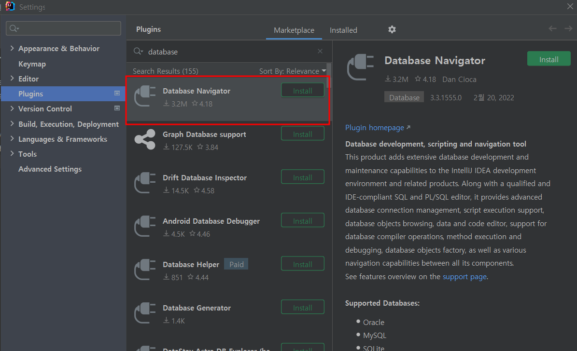This screenshot has width=577, height=351.
Task: Install Graph Database support plugin
Action: point(302,134)
